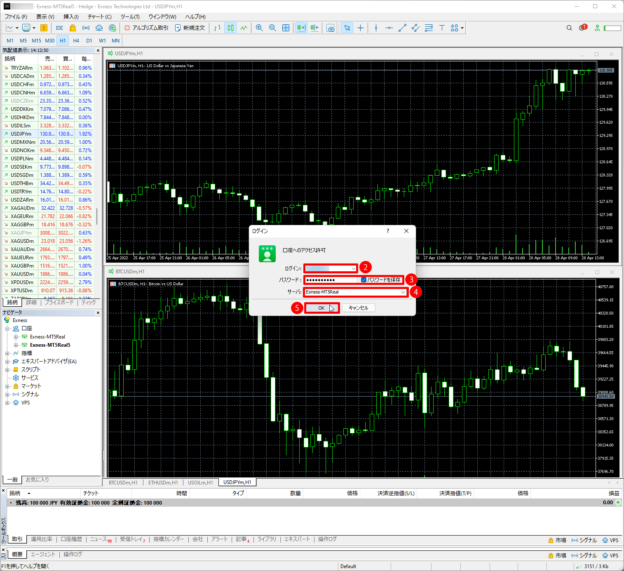Viewport: 624px width, 571px height.
Task: Expand the Exness-MT5Real account tree node
Action: click(16, 337)
